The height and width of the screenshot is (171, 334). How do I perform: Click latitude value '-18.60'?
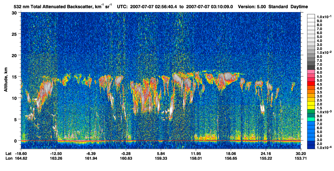(x=21, y=154)
